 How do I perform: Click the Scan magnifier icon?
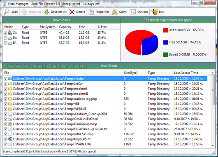(x=7, y=12)
